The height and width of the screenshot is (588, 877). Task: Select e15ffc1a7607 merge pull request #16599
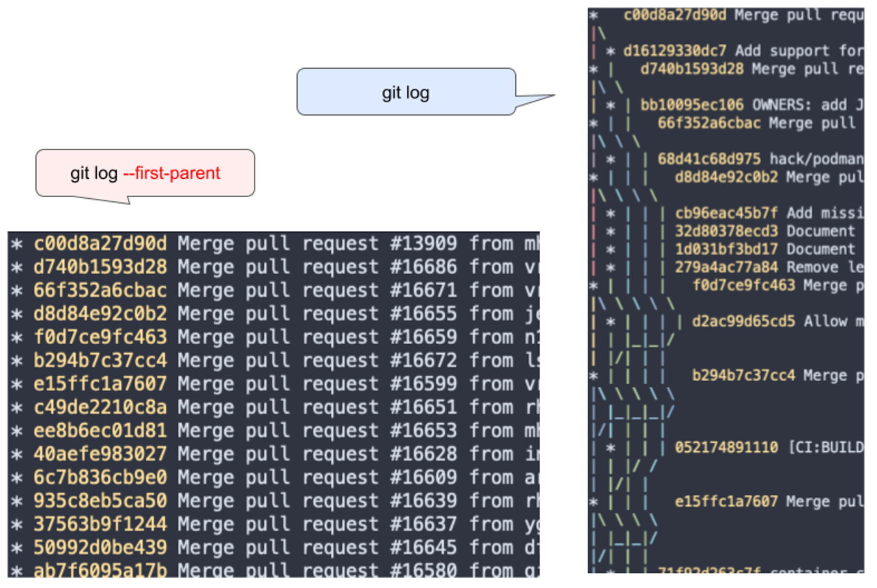click(274, 384)
